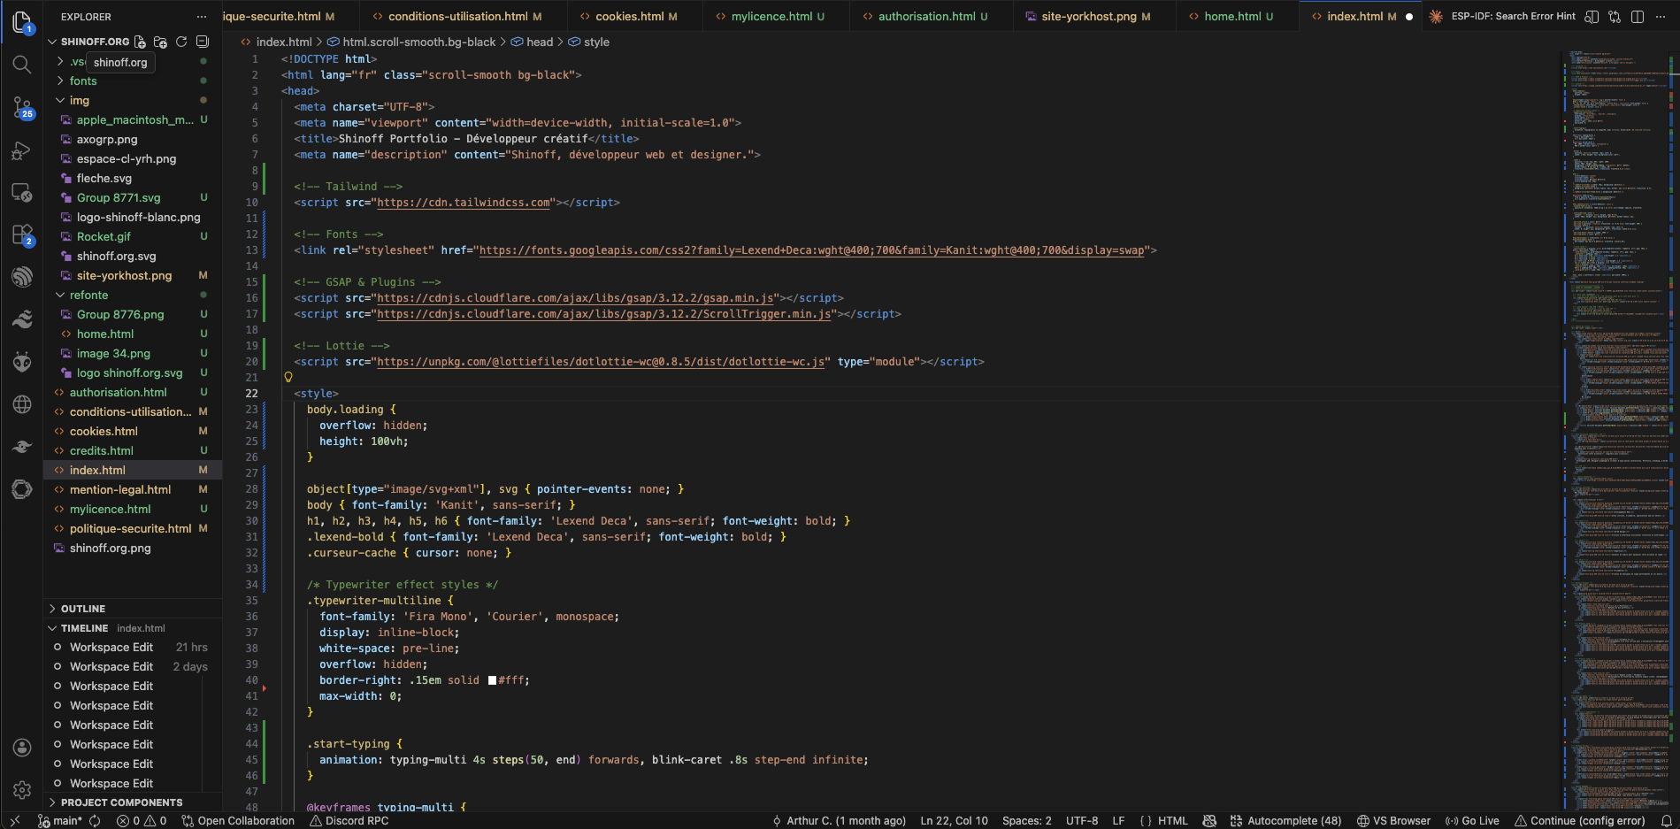Expand the PROJECT COMPONENTS section
The image size is (1680, 829).
point(121,802)
